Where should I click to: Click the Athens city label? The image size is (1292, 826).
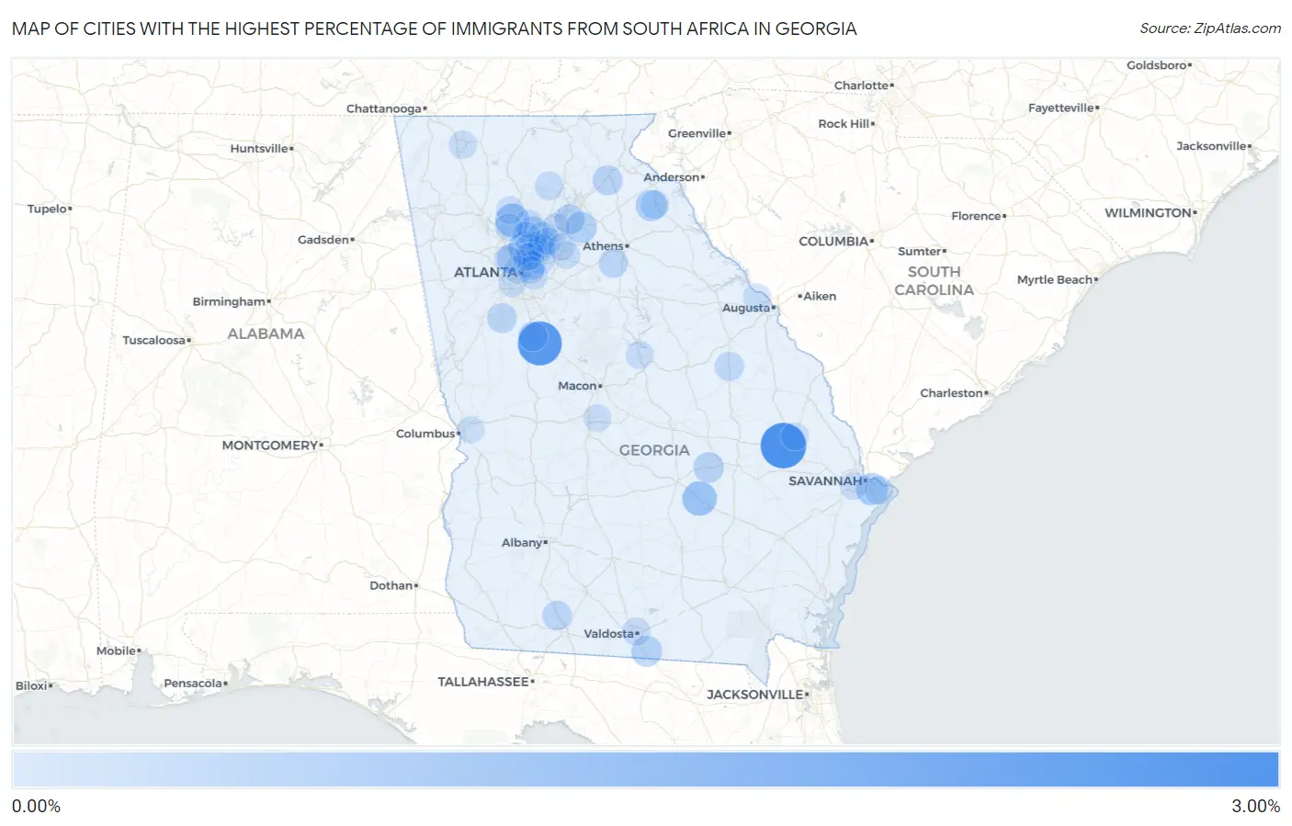603,246
